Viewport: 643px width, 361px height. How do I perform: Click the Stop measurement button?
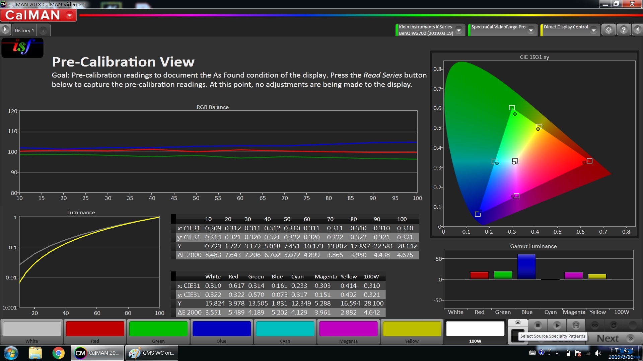click(x=538, y=325)
